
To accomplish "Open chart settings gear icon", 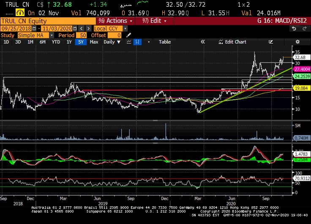I will pyautogui.click(x=297, y=42).
